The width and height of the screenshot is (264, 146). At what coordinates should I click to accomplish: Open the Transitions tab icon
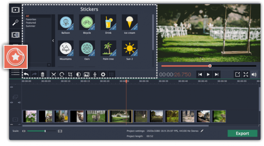pyautogui.click(x=15, y=35)
